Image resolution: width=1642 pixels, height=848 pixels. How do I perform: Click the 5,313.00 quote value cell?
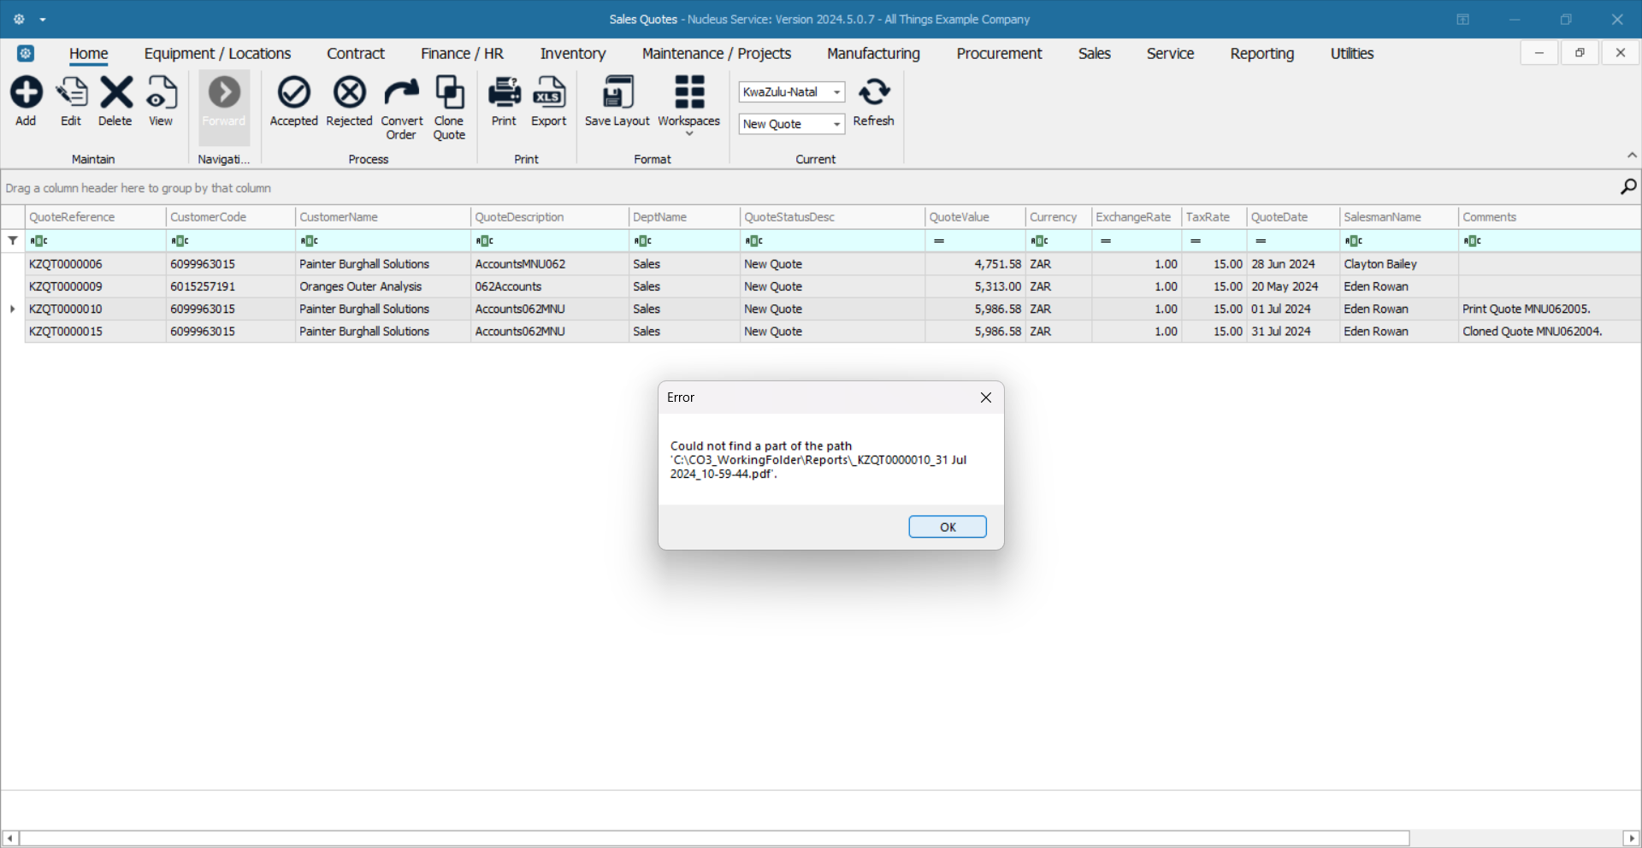pos(975,286)
